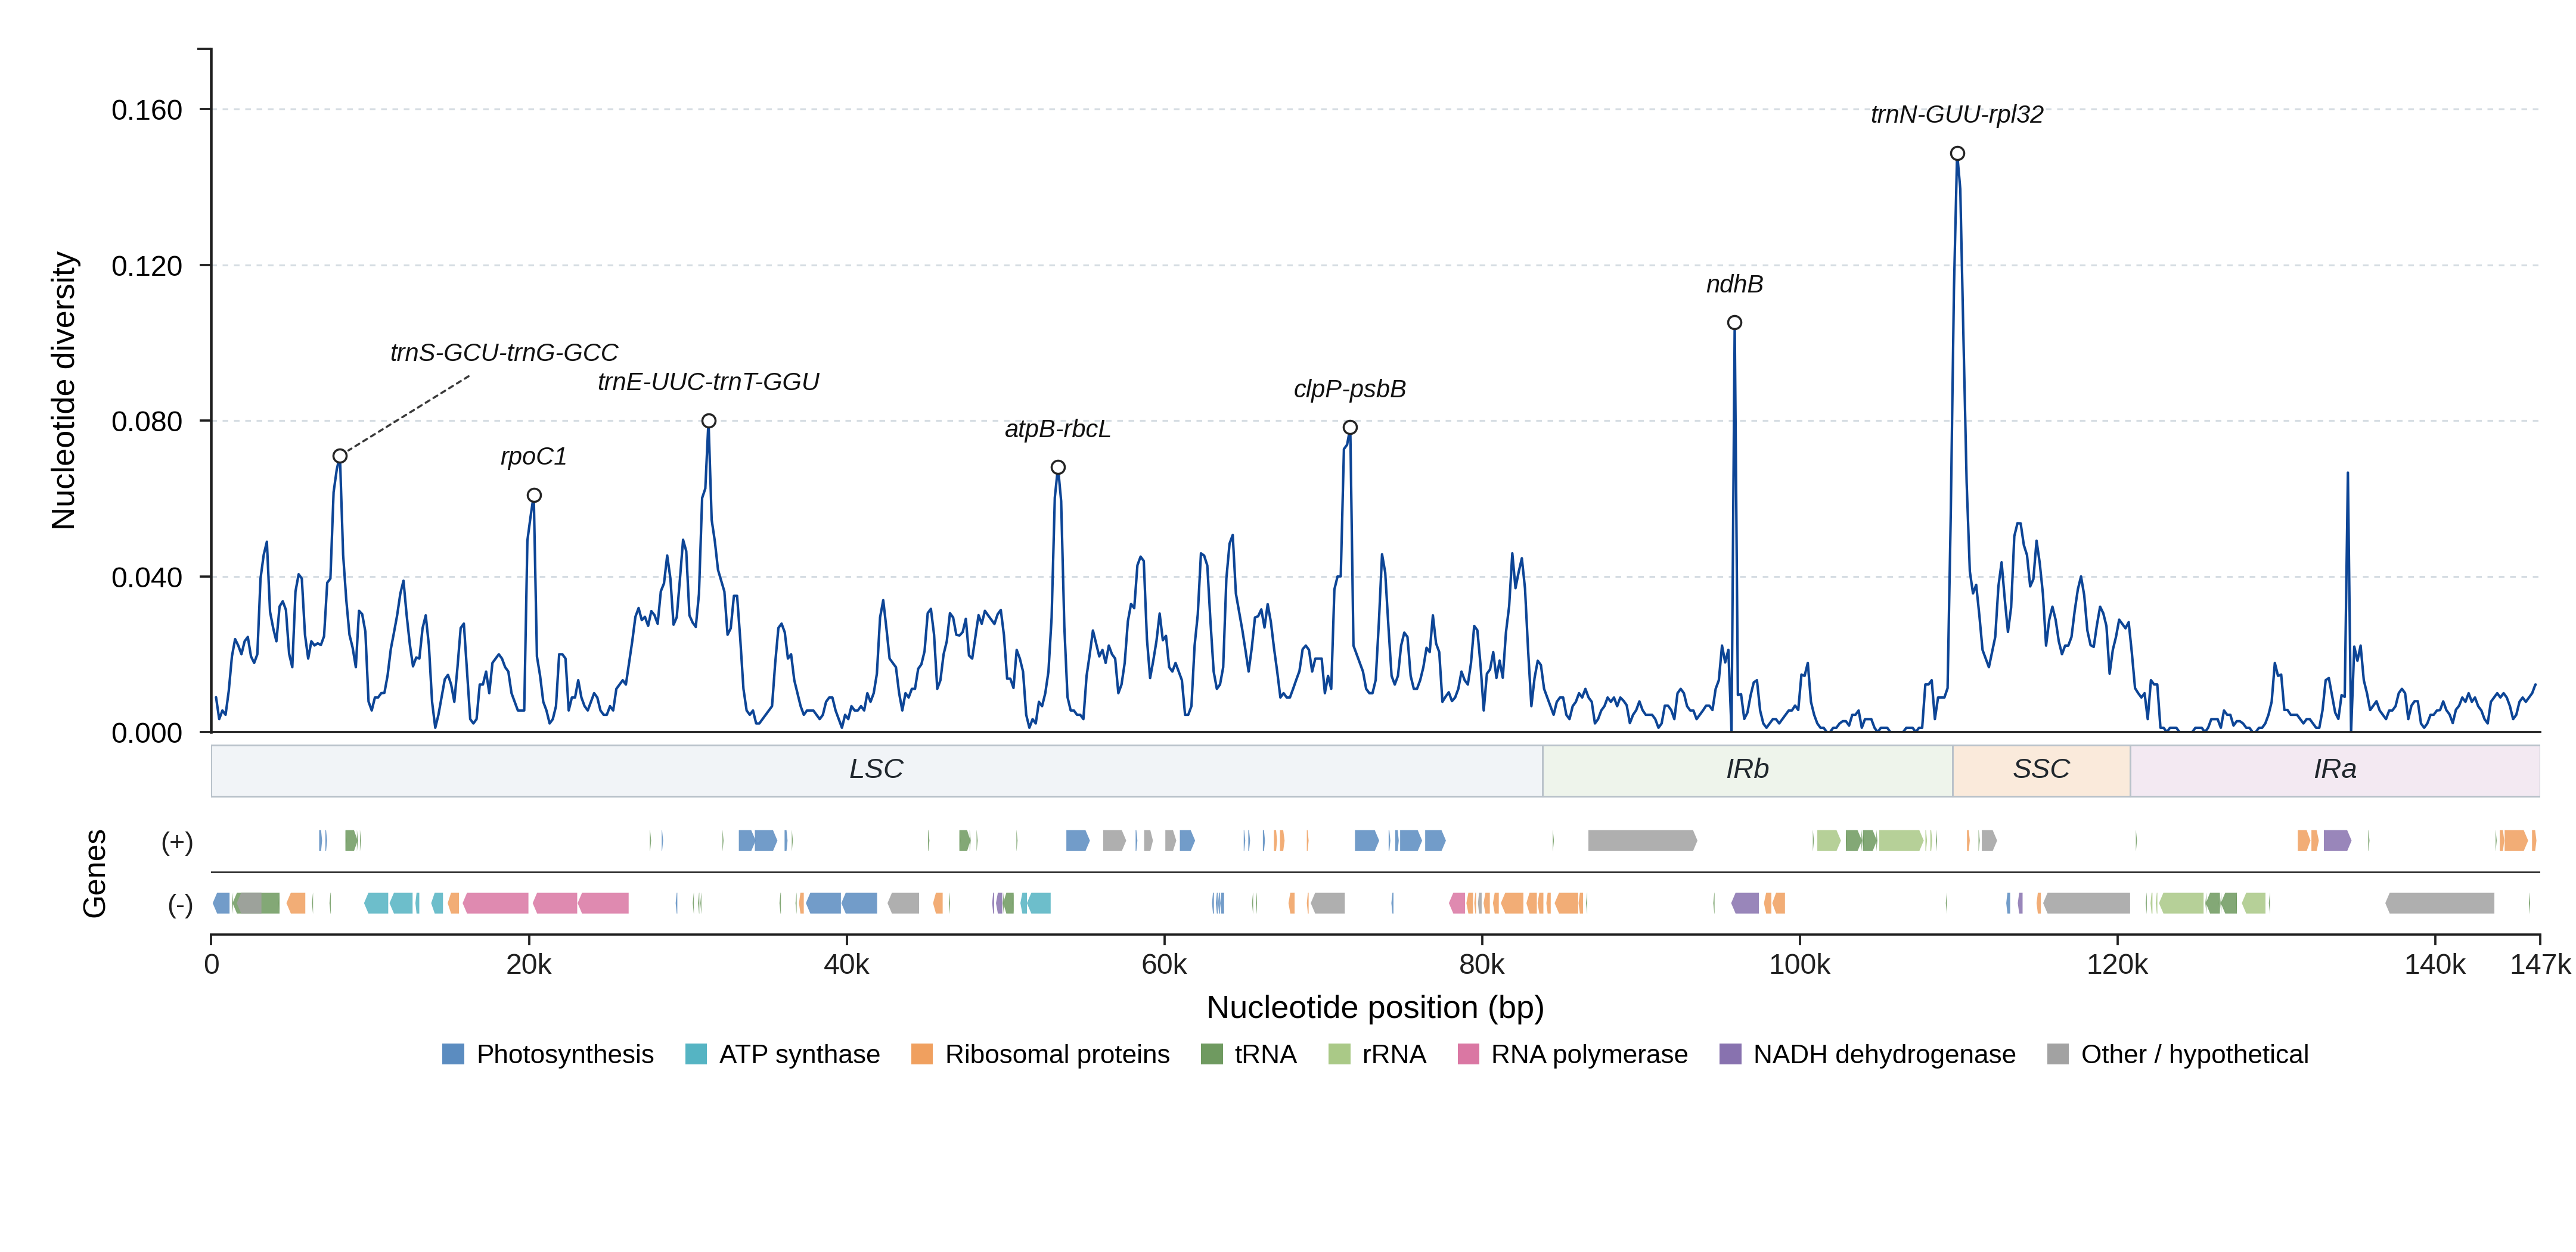Select the rpoC1 annotation label
This screenshot has height=1252, width=2576.
pos(534,457)
